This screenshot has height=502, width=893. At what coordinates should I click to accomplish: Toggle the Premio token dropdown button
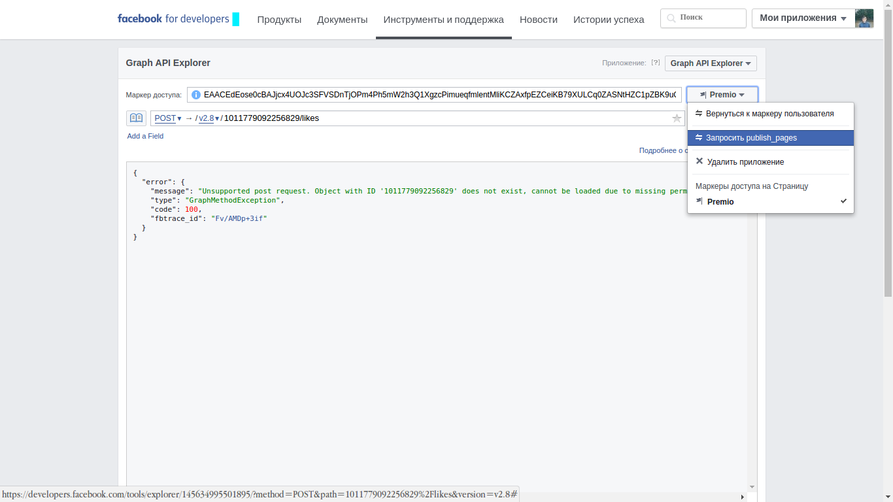[x=722, y=95]
